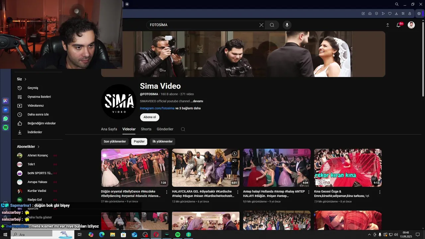Screen dimensions: 425x239
Task: Open Messenger in the Opera sidebar
Action: pos(6,110)
